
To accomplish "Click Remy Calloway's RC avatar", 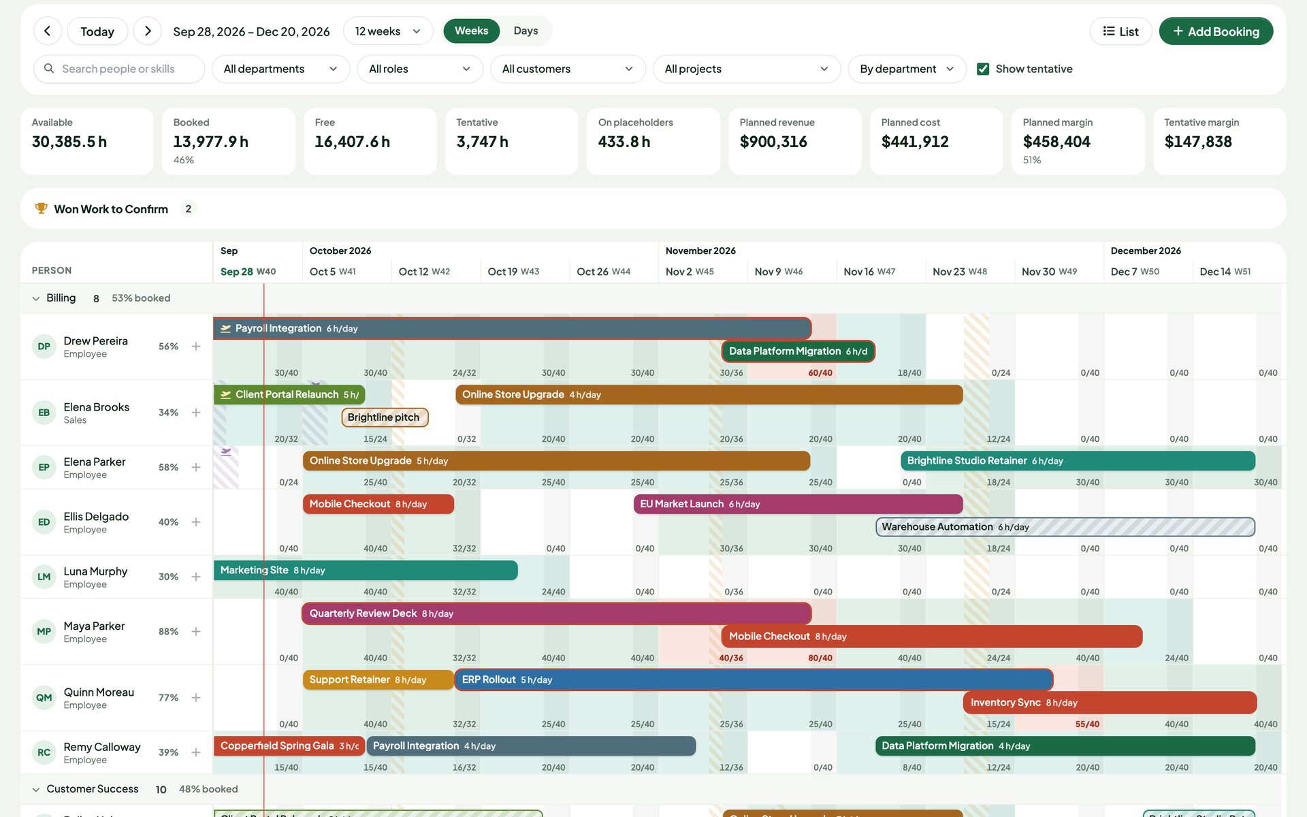I will pos(44,752).
